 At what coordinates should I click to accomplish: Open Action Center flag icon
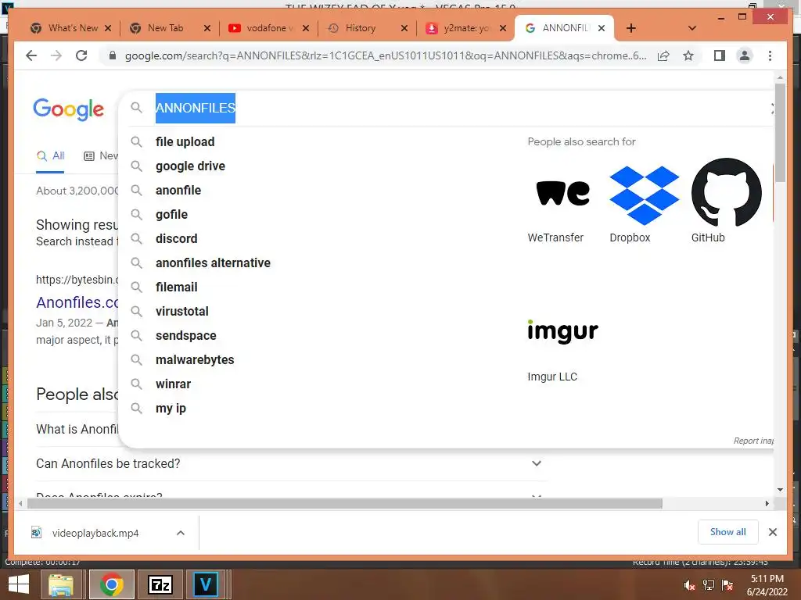(727, 585)
